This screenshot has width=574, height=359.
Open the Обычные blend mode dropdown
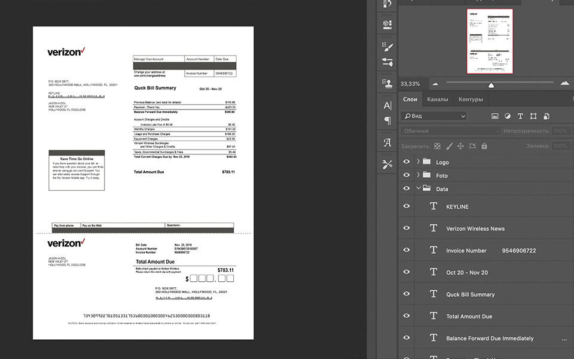[x=450, y=131]
